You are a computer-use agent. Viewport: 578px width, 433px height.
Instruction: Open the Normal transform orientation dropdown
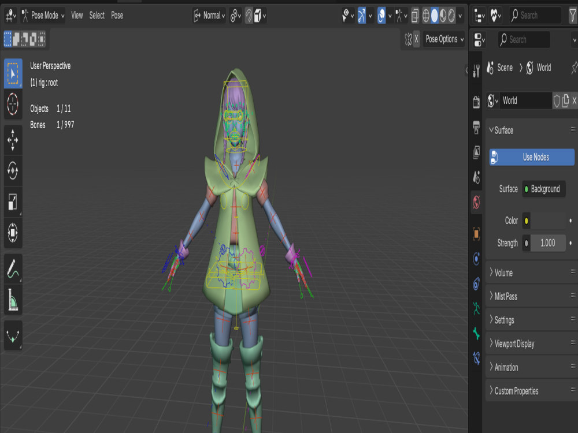click(x=209, y=16)
